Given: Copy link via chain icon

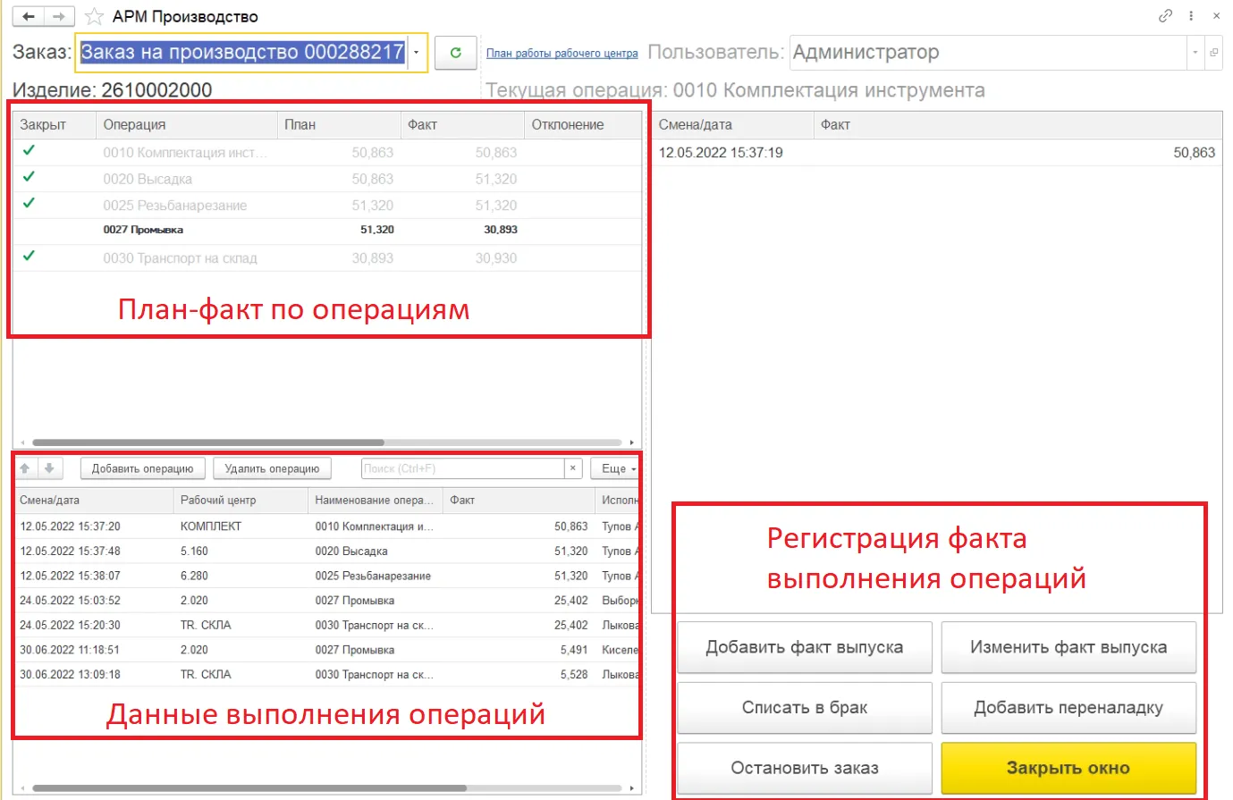Looking at the screenshot, I should point(1165,16).
